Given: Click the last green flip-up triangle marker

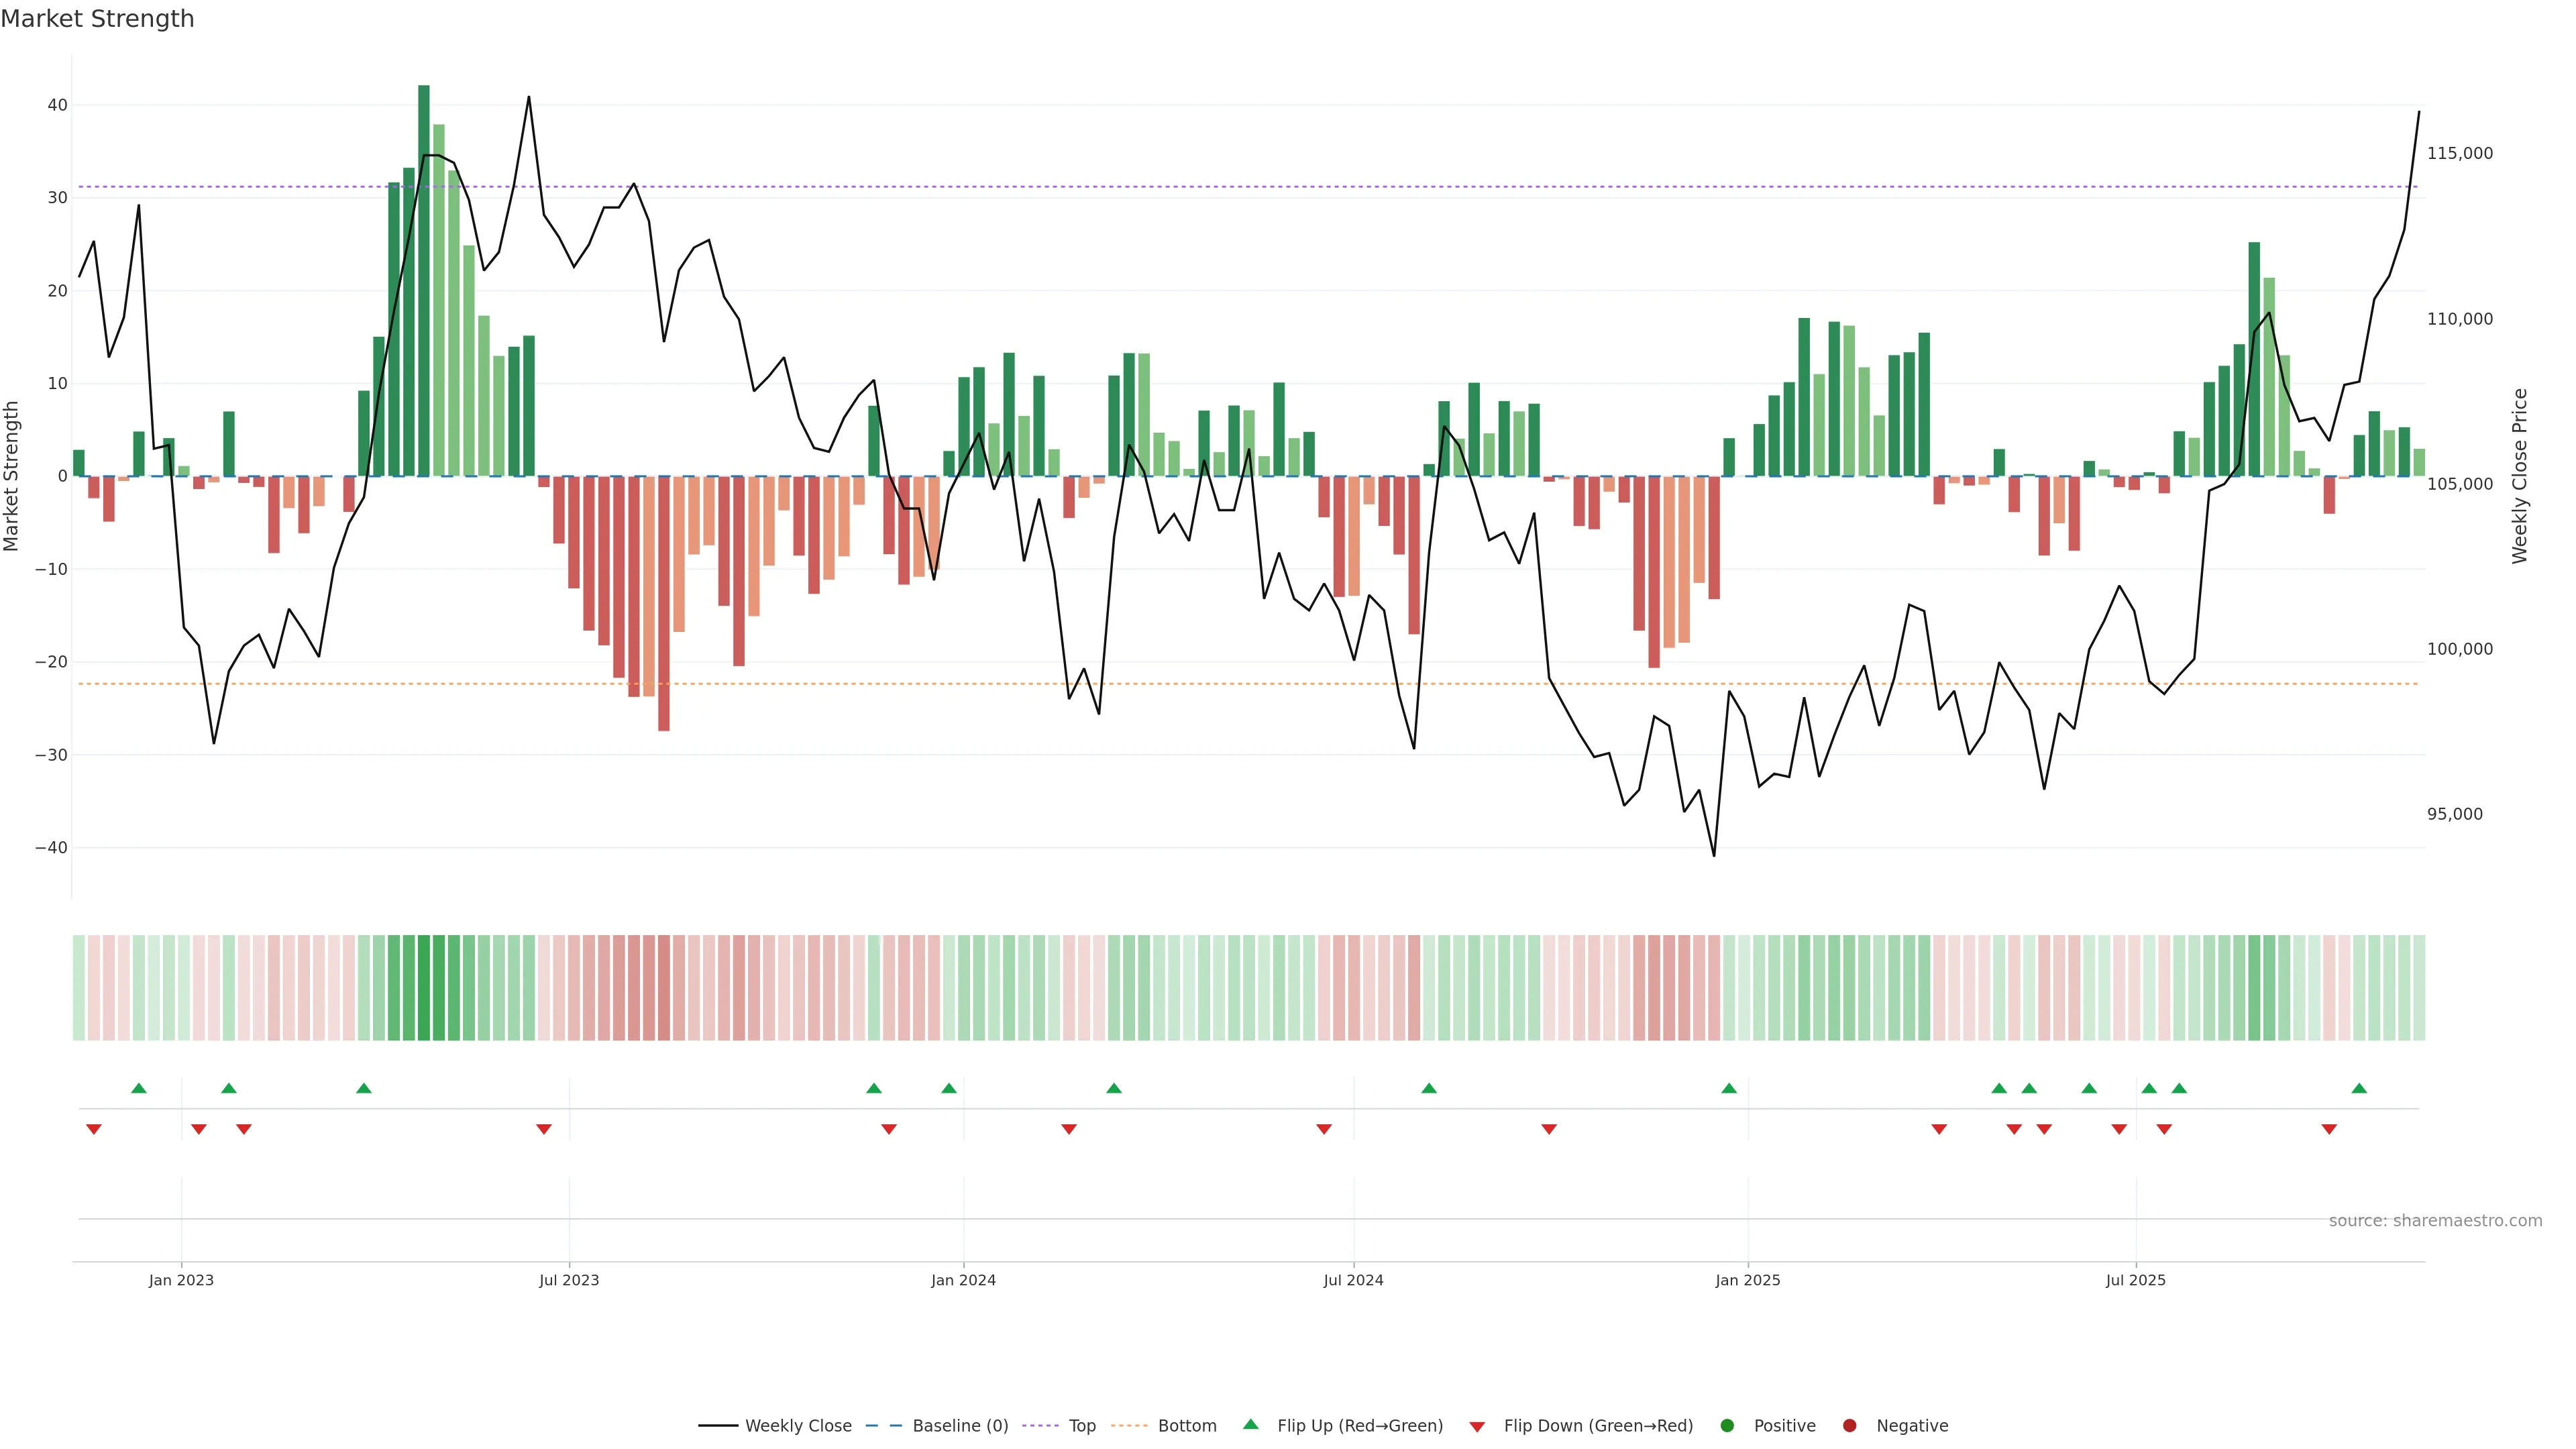Looking at the screenshot, I should [x=2359, y=1088].
